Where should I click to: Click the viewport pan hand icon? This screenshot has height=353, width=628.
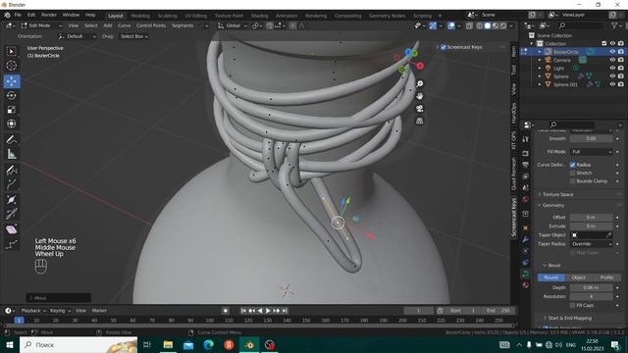pyautogui.click(x=419, y=96)
